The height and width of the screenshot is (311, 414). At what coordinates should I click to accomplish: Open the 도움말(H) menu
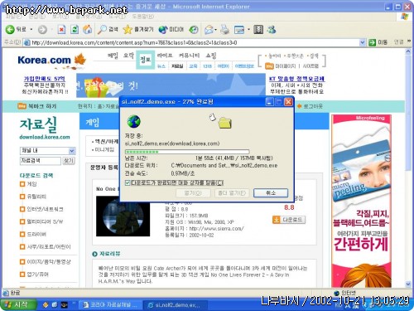tap(142, 17)
